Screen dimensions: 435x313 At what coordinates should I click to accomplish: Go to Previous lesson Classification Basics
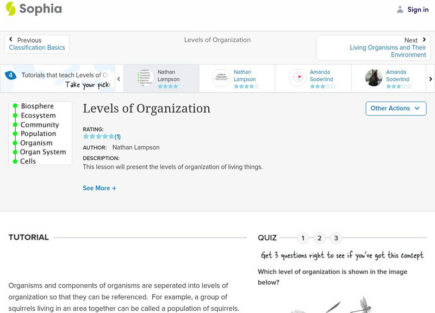(x=37, y=44)
